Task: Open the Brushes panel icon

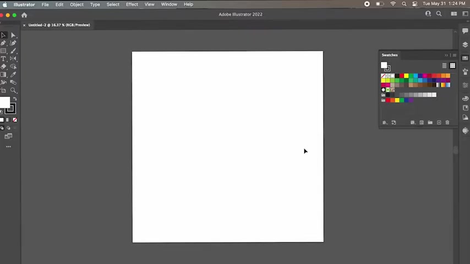Action: tap(465, 71)
